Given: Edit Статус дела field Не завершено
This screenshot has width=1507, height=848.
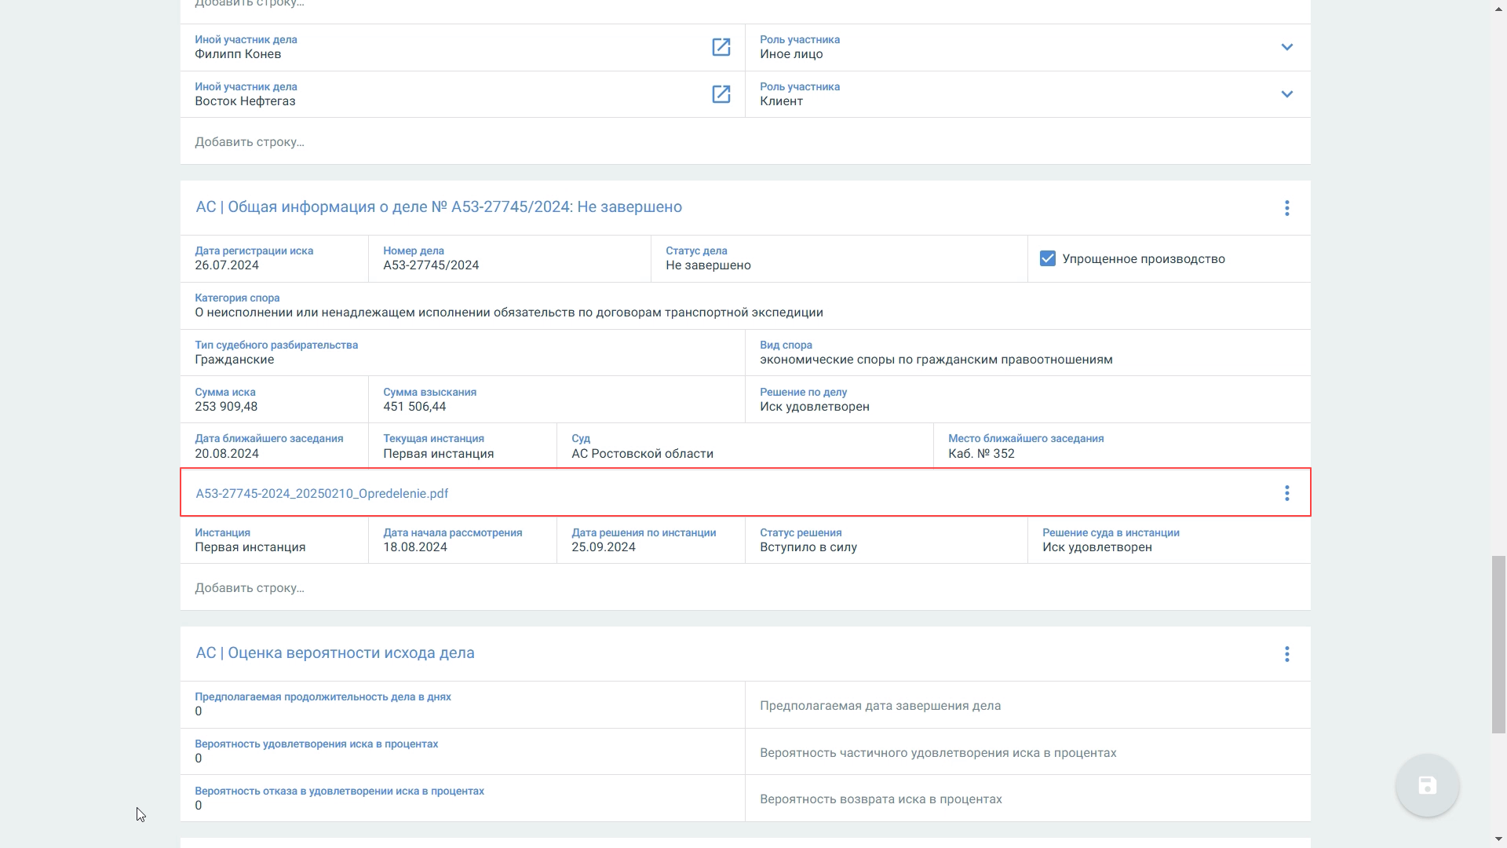Looking at the screenshot, I should point(839,258).
